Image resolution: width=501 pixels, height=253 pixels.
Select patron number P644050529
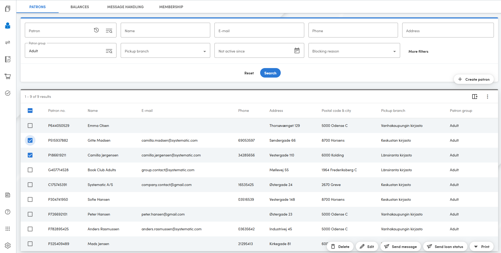(59, 126)
